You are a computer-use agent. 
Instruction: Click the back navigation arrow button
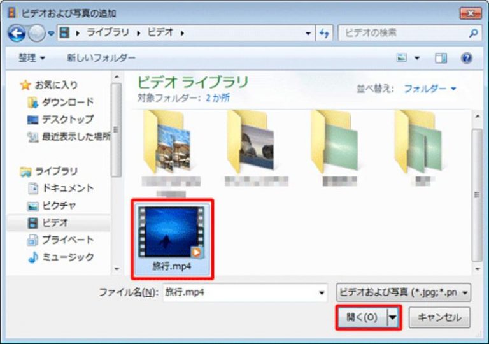(x=17, y=33)
